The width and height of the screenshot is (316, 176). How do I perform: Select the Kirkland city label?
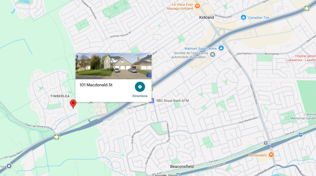(x=206, y=17)
